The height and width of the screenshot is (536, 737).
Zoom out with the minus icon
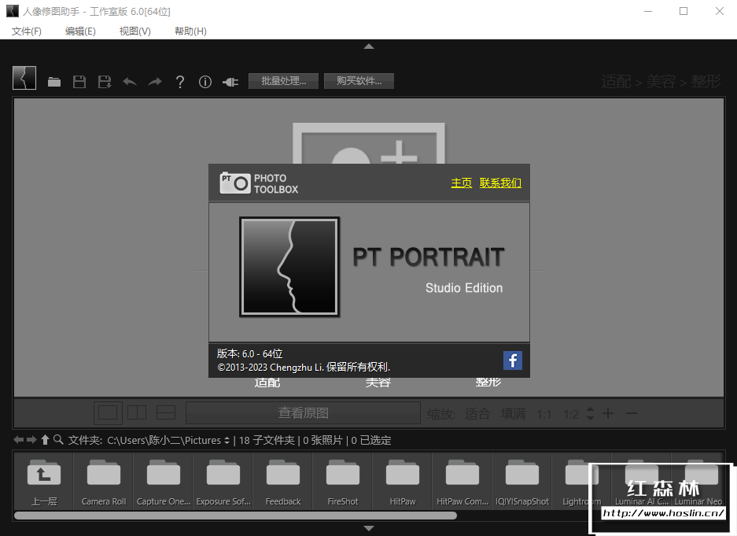click(x=632, y=413)
